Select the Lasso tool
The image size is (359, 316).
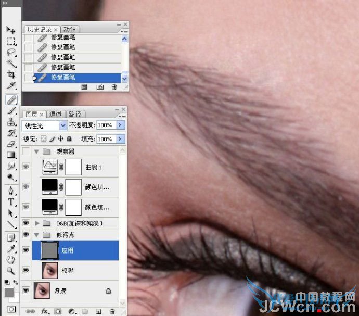click(11, 52)
